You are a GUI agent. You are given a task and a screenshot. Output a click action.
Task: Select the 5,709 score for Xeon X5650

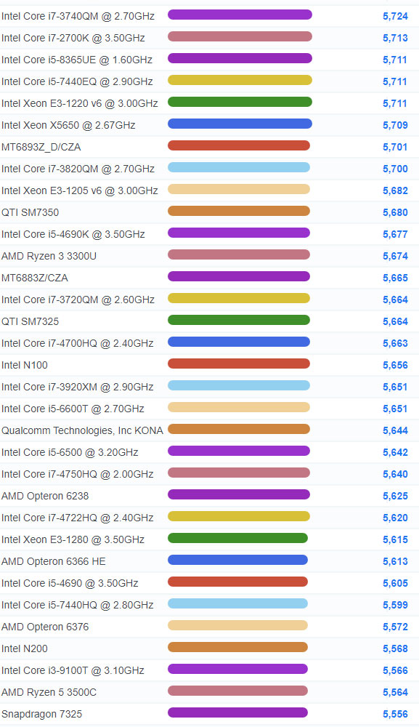click(395, 125)
